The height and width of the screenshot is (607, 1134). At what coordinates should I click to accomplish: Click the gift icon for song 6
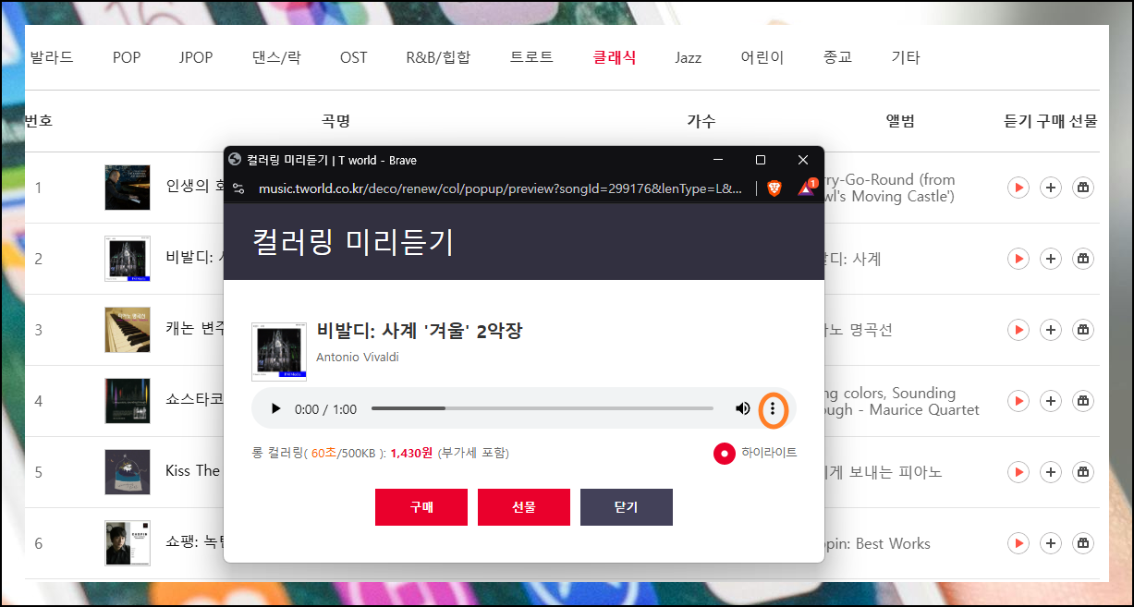pyautogui.click(x=1083, y=543)
